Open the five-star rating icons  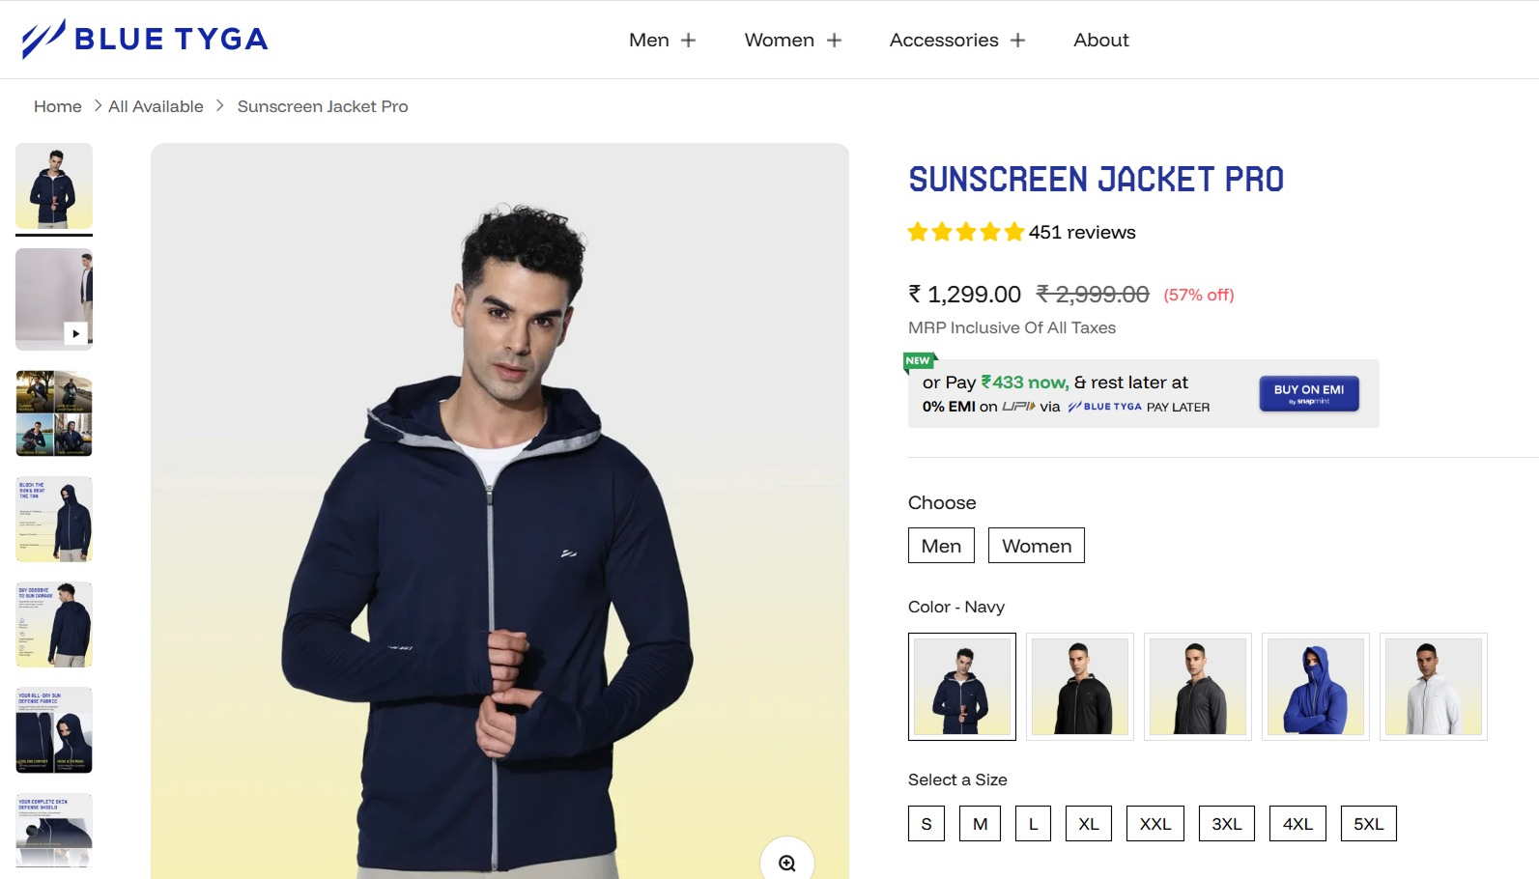[965, 232]
